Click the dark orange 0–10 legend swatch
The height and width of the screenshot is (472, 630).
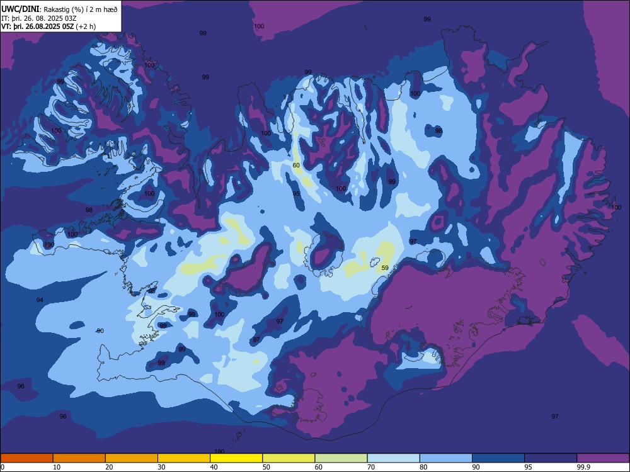point(26,458)
